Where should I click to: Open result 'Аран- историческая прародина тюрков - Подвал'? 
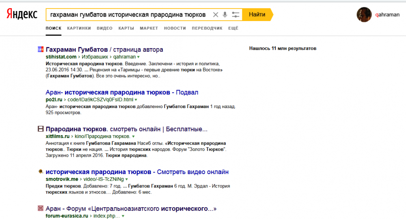pyautogui.click(x=122, y=92)
